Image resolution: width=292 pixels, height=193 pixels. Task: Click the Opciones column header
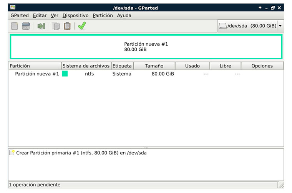click(x=262, y=66)
